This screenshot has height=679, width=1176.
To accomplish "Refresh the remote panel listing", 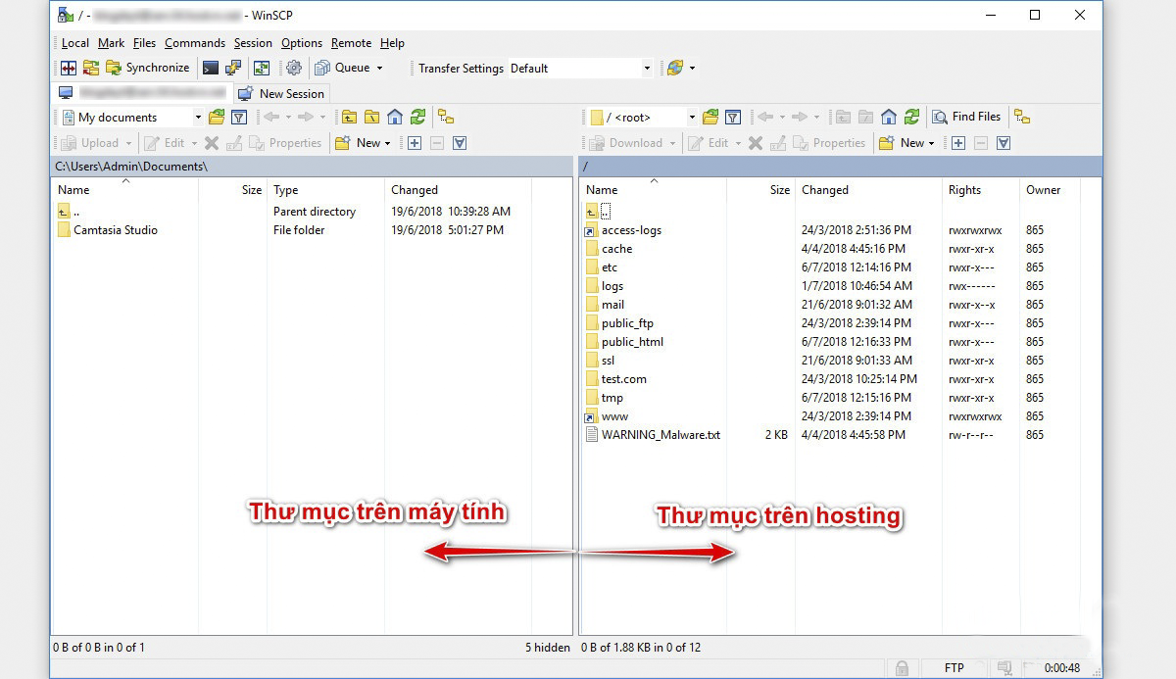I will click(x=912, y=117).
